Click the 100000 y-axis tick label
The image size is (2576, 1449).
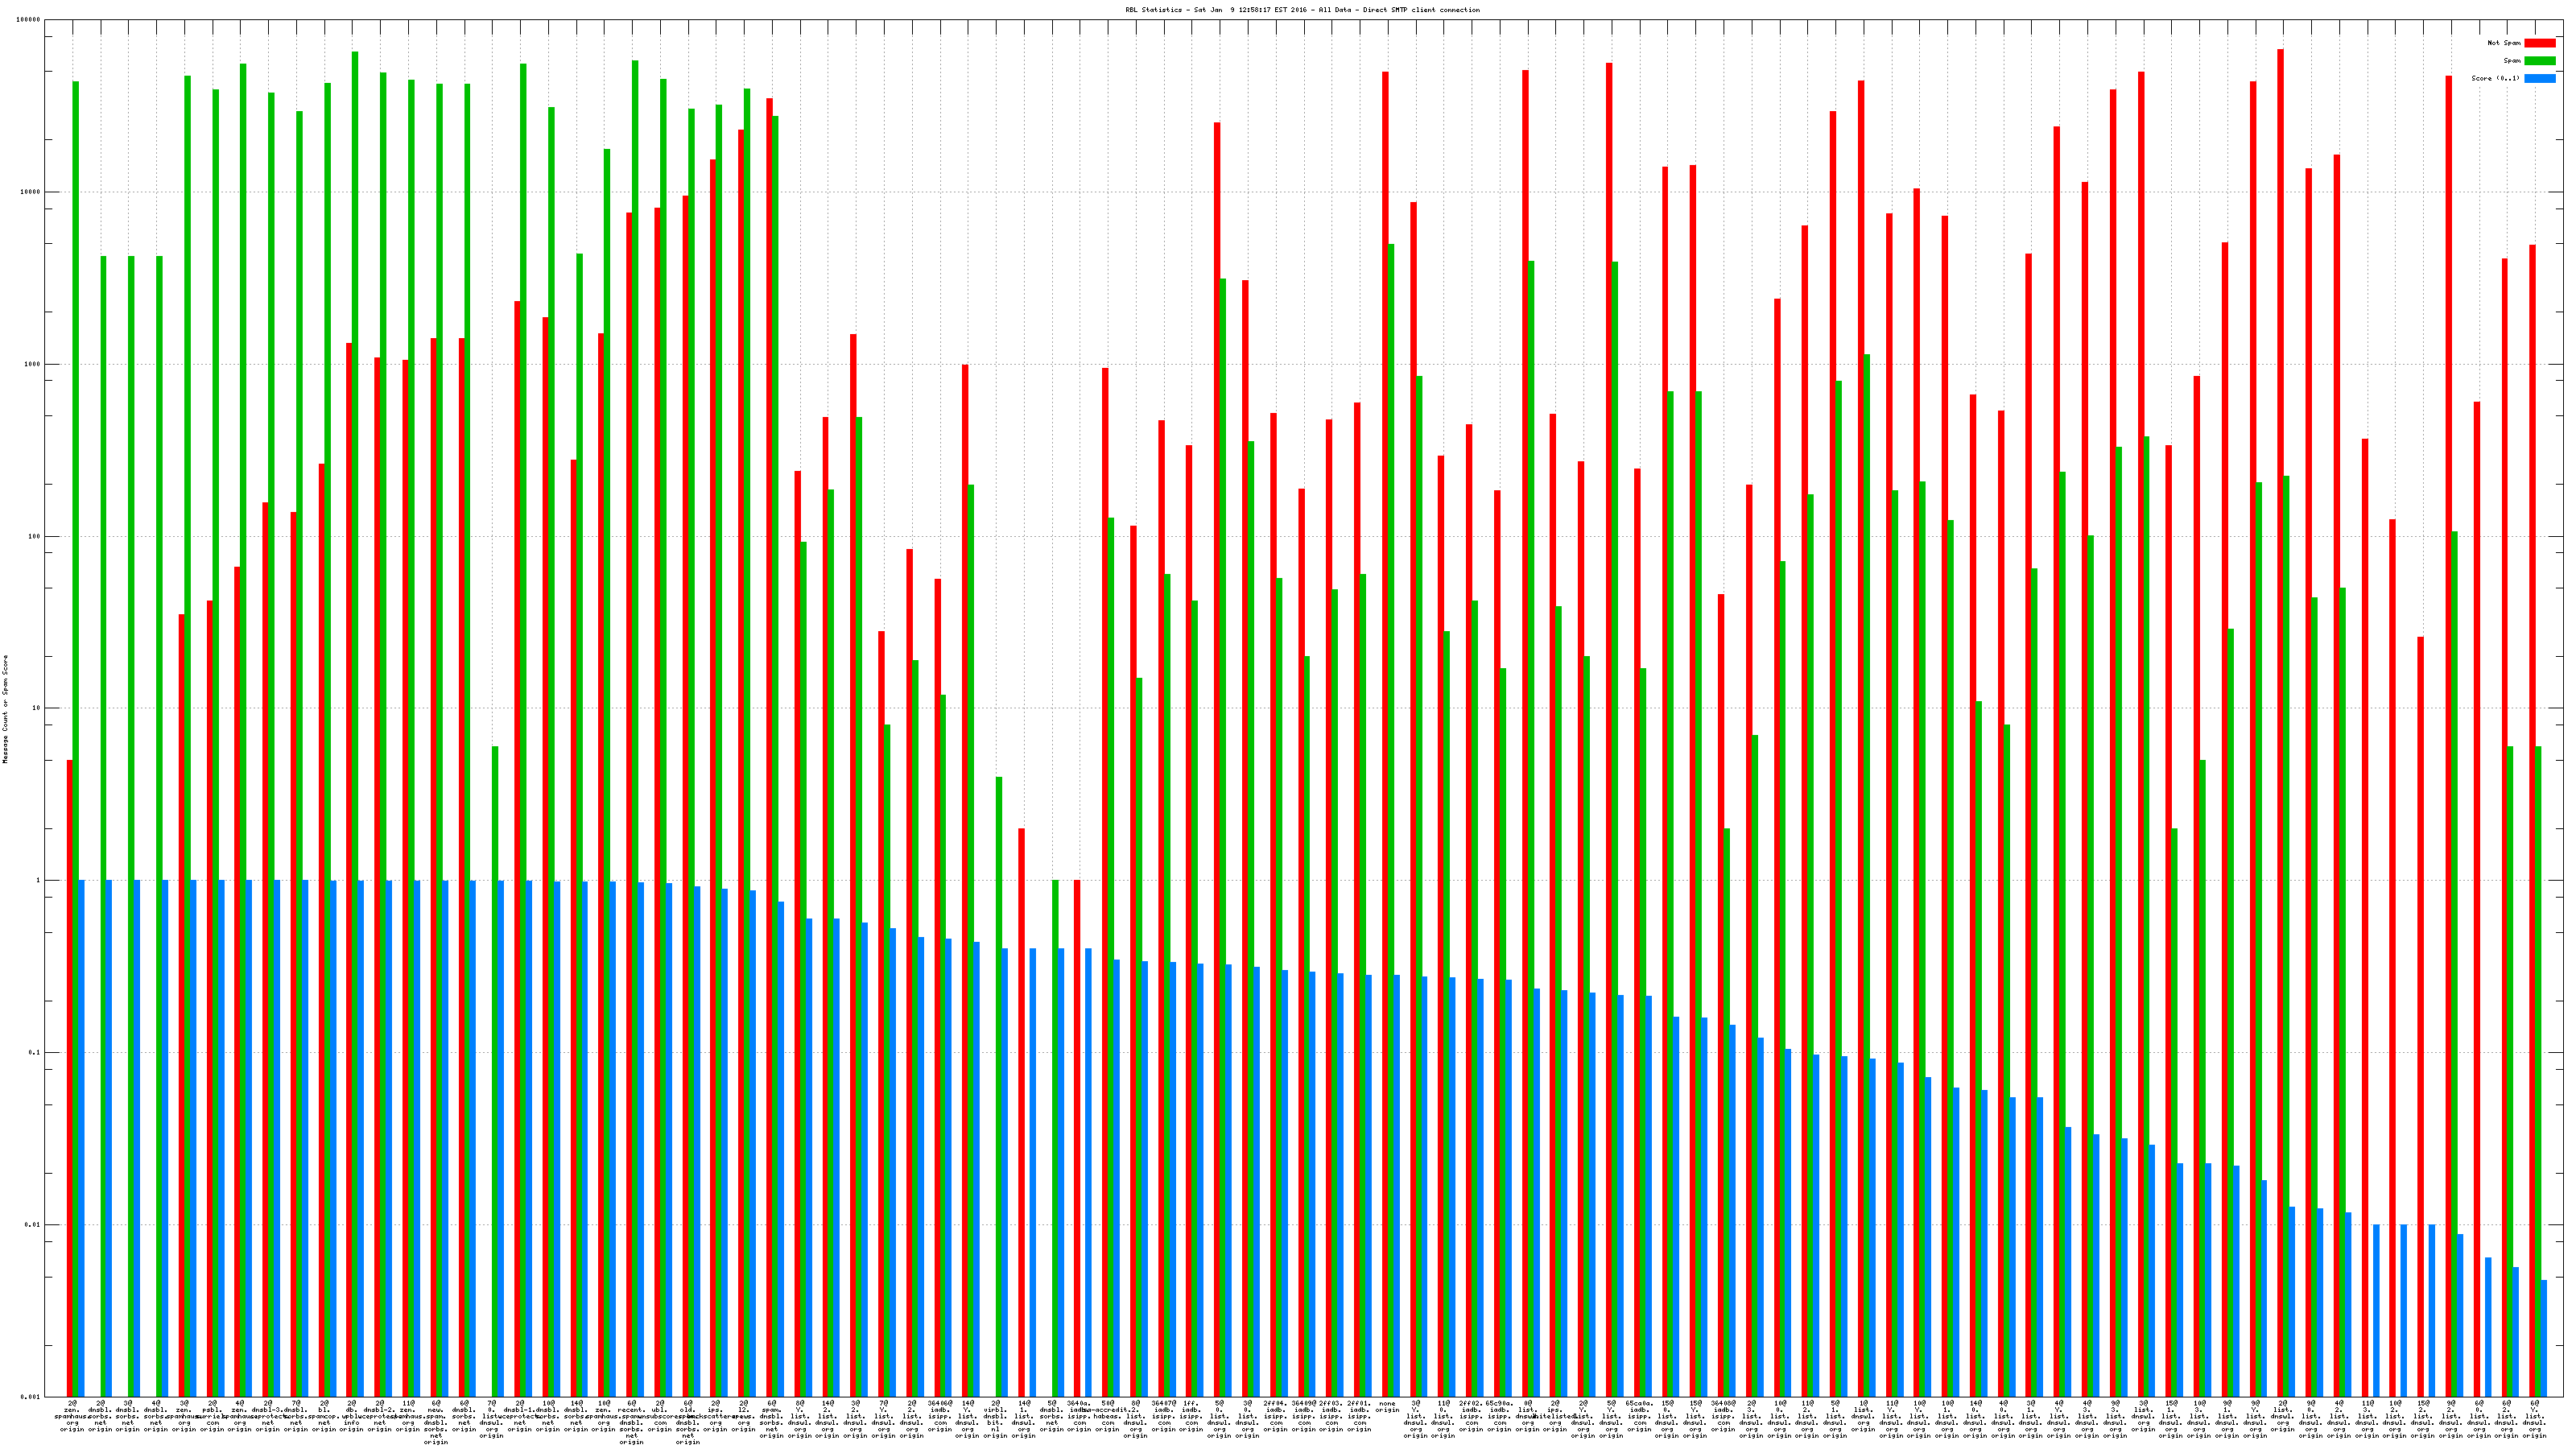[x=29, y=20]
